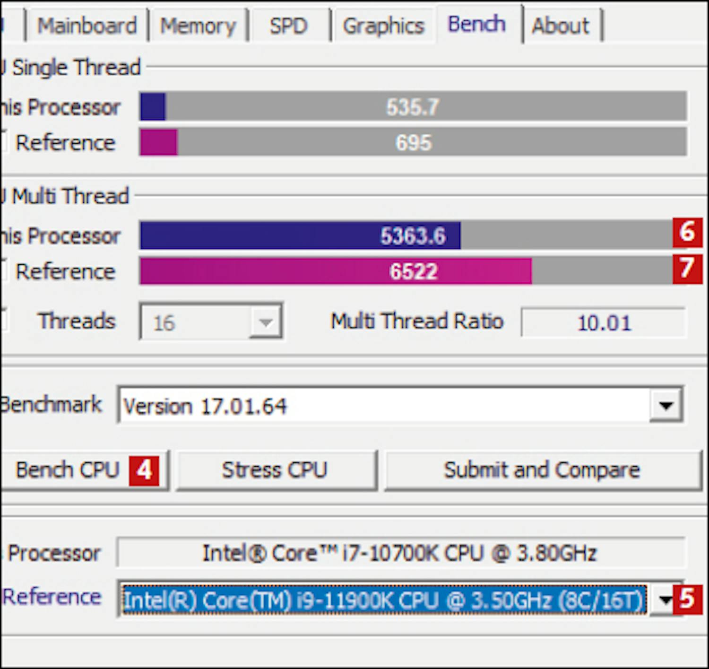
Task: Click the "Threads" label
Action: pyautogui.click(x=77, y=321)
